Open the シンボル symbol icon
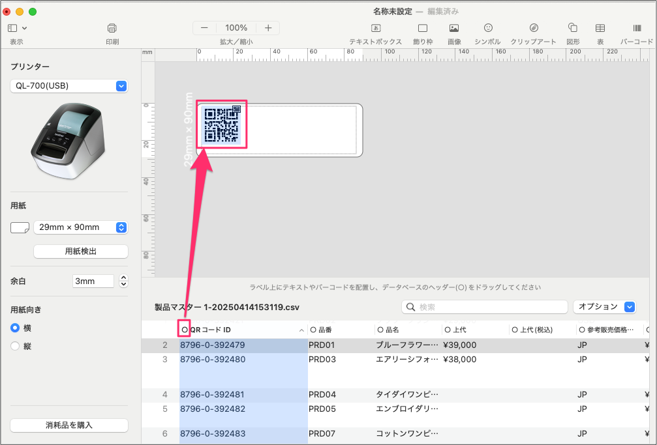Image resolution: width=657 pixels, height=445 pixels. pyautogui.click(x=488, y=27)
